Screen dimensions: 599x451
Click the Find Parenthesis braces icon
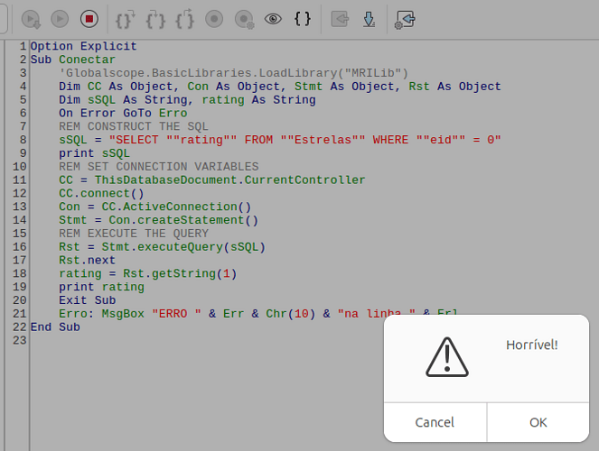(x=303, y=18)
